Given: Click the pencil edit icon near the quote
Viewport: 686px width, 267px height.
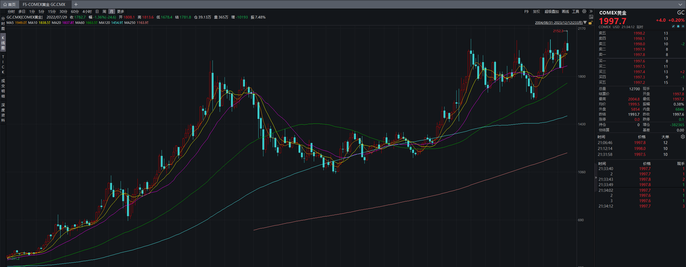Looking at the screenshot, I should 673,26.
